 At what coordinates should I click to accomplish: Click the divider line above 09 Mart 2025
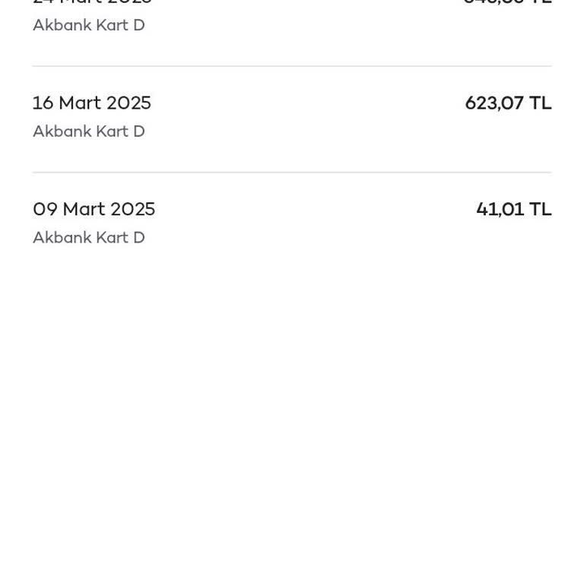[292, 173]
